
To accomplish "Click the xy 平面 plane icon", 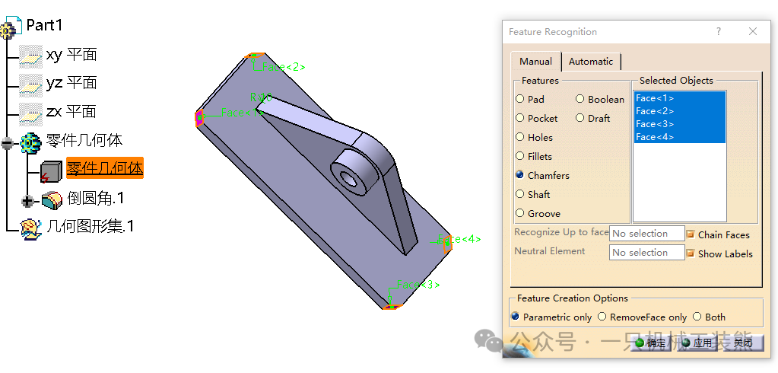I will coord(30,56).
